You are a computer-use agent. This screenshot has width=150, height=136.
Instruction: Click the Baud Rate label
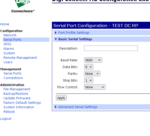(x=69, y=60)
